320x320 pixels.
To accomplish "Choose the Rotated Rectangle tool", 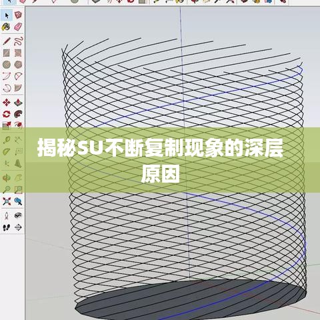I will click(x=18, y=53).
